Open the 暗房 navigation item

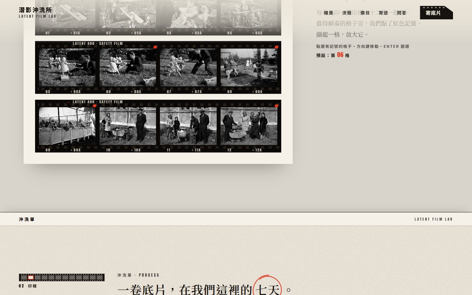point(328,13)
